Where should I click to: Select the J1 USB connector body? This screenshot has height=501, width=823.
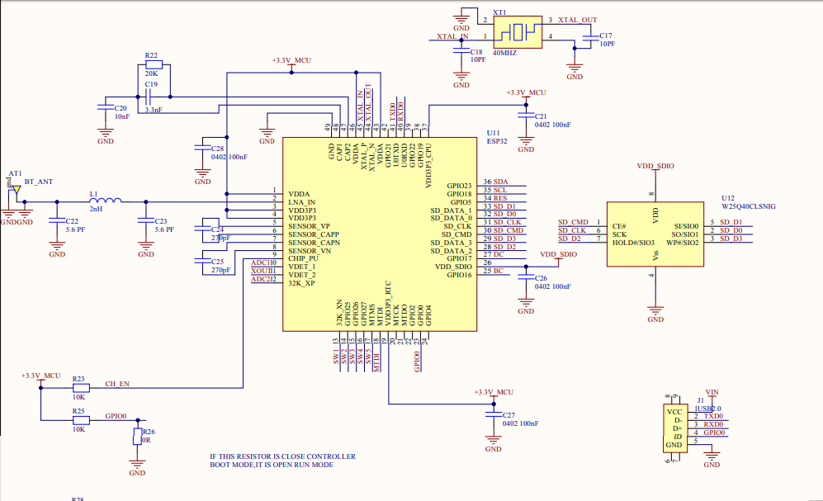tap(675, 428)
